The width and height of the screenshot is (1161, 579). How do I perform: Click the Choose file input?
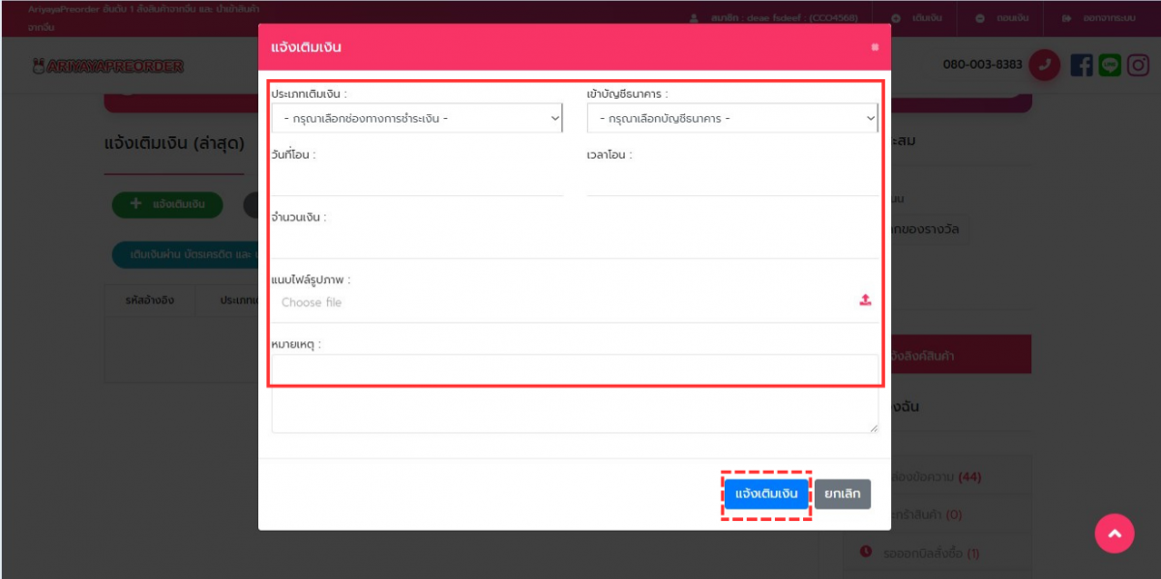coord(561,303)
